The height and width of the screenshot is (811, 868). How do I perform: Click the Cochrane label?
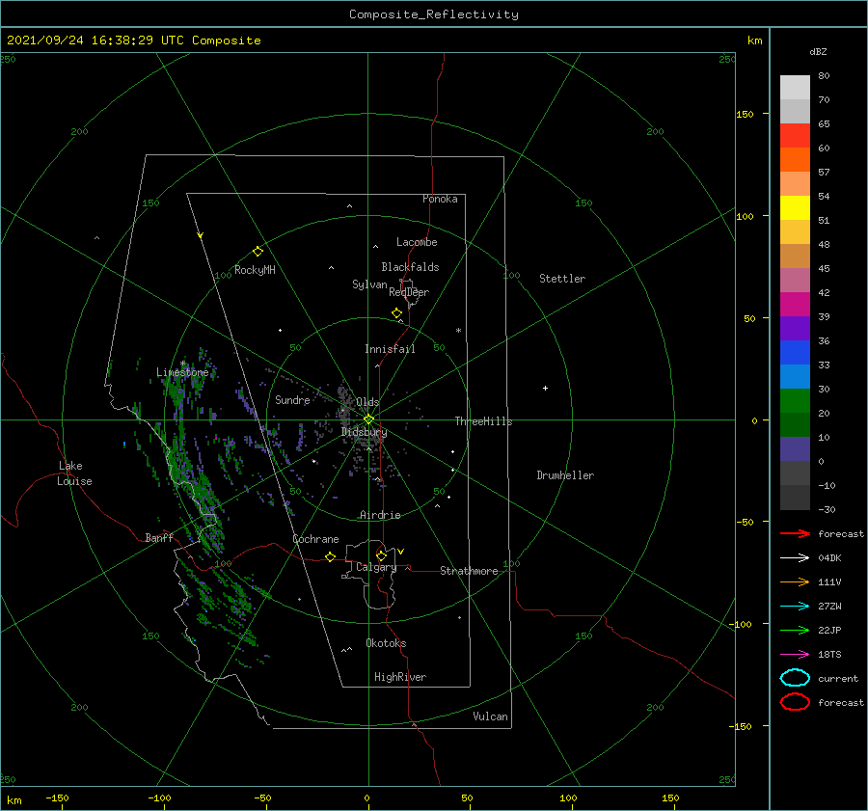(315, 539)
